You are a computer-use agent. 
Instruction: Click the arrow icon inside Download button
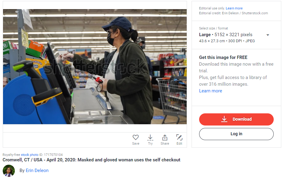(224, 119)
